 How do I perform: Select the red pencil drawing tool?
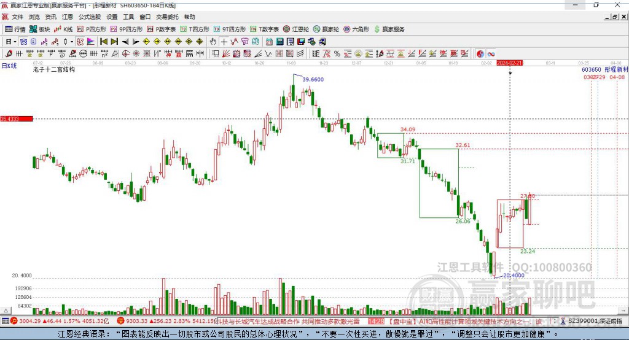9,54
